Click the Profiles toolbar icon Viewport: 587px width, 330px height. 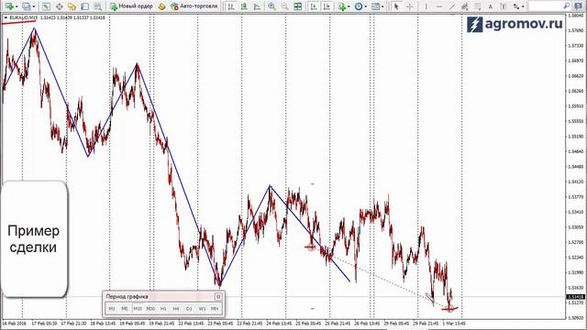coord(27,6)
